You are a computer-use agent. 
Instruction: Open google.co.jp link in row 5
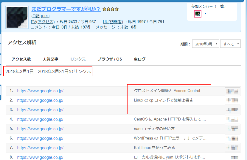tap(40, 129)
